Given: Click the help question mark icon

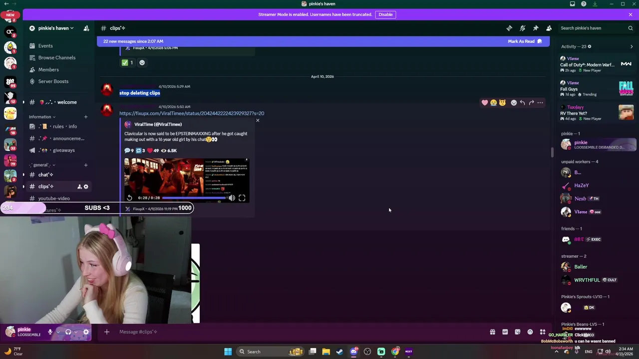Looking at the screenshot, I should click(584, 4).
